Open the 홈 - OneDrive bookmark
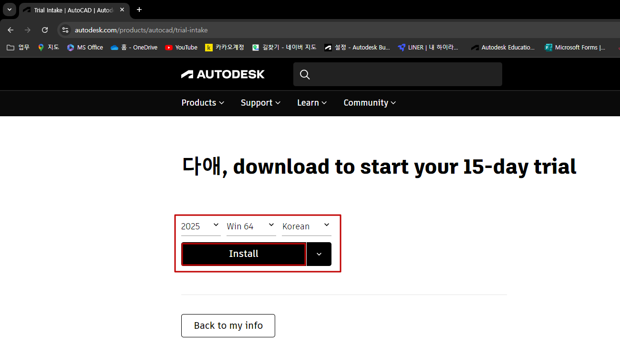Screen dimensions: 620x354 (x=134, y=47)
